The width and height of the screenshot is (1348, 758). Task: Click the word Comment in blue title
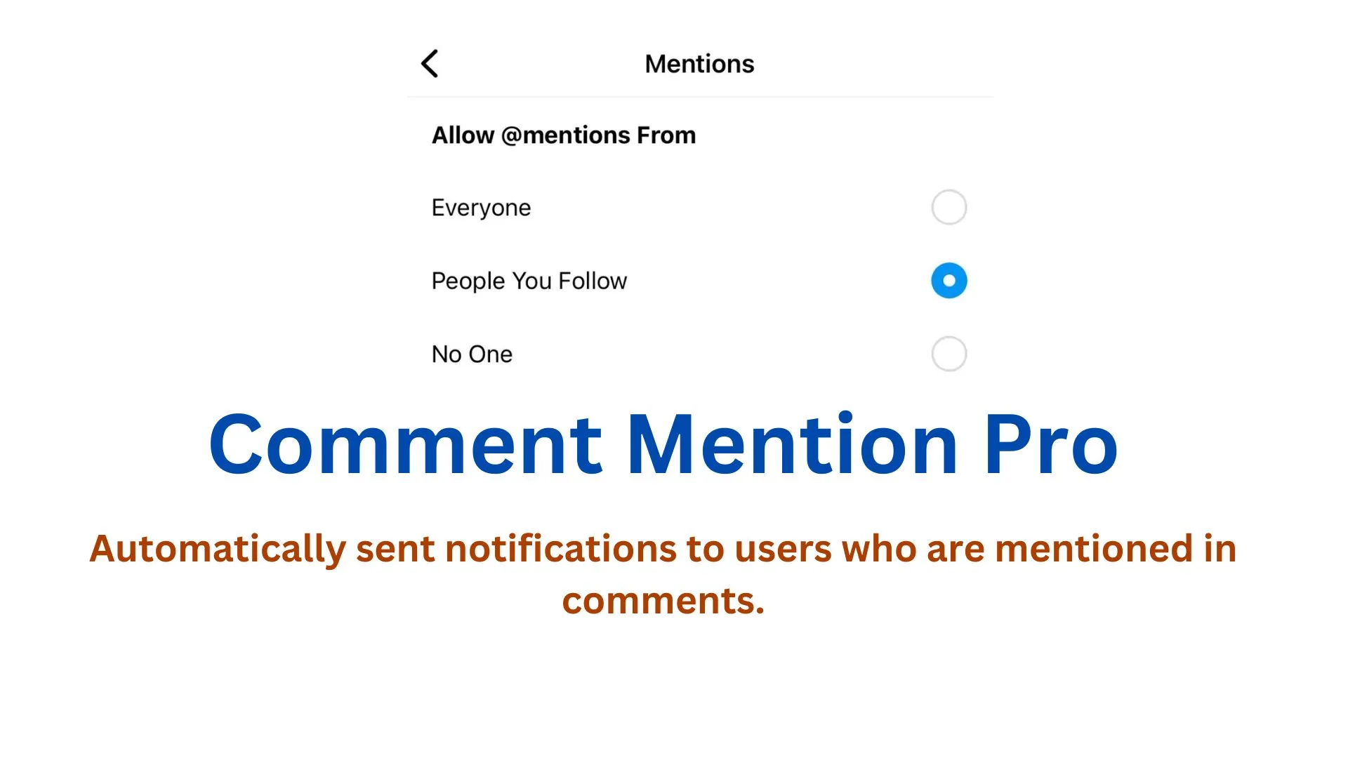(405, 445)
